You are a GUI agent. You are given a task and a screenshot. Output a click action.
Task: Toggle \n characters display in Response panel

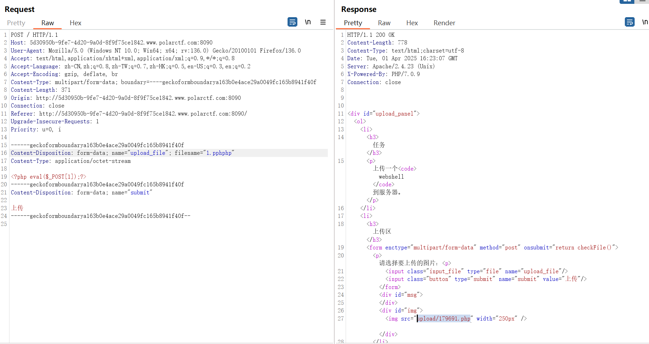point(645,22)
